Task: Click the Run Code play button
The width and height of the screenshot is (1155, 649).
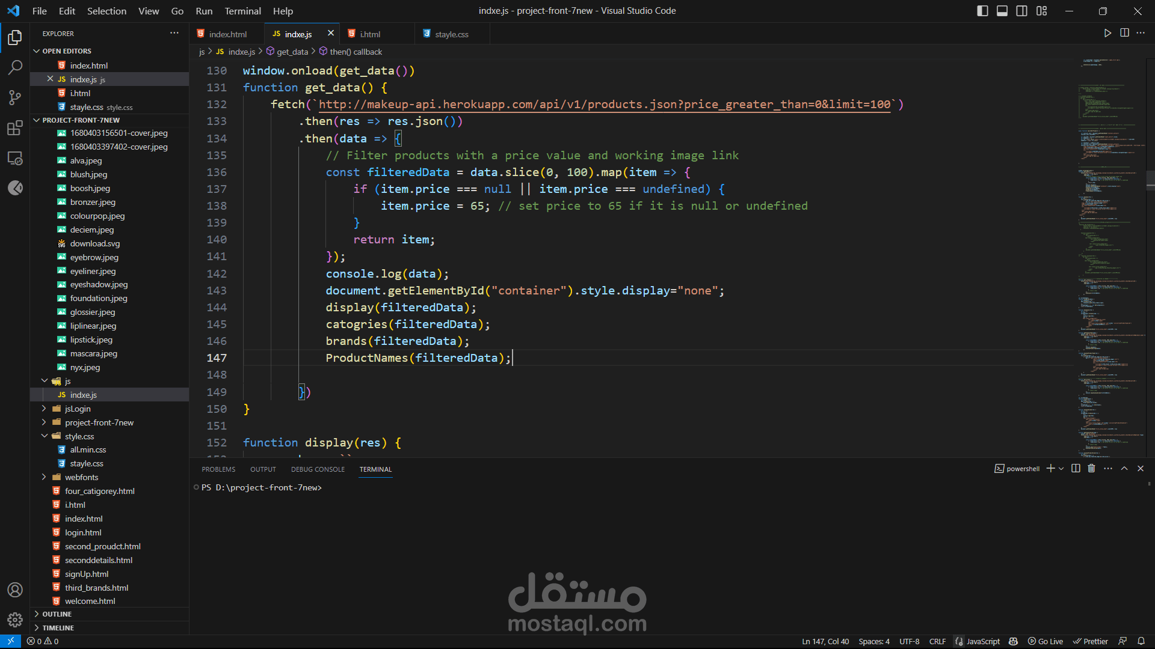Action: (1107, 33)
